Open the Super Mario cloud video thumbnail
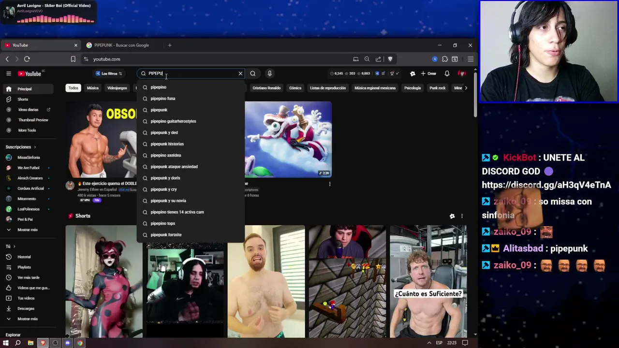This screenshot has width=619, height=348. click(288, 139)
